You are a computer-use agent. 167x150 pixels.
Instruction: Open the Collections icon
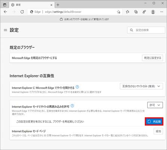click(x=136, y=12)
